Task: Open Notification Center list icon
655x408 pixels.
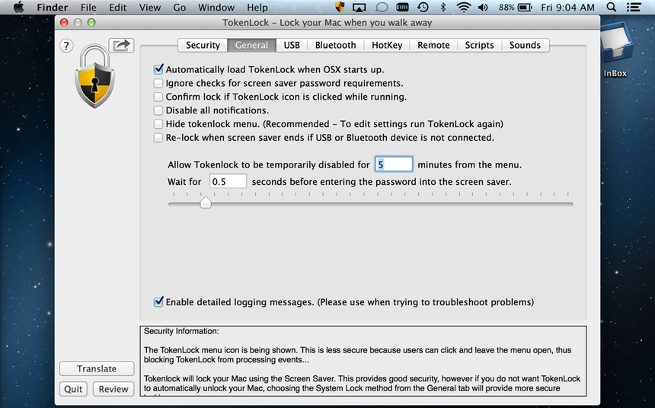Action: coord(634,8)
